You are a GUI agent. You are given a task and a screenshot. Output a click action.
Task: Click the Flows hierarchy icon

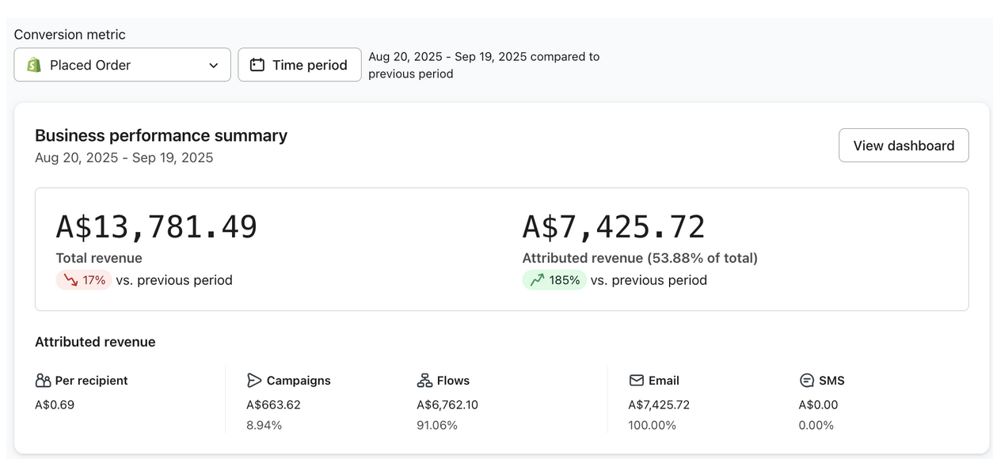point(424,381)
